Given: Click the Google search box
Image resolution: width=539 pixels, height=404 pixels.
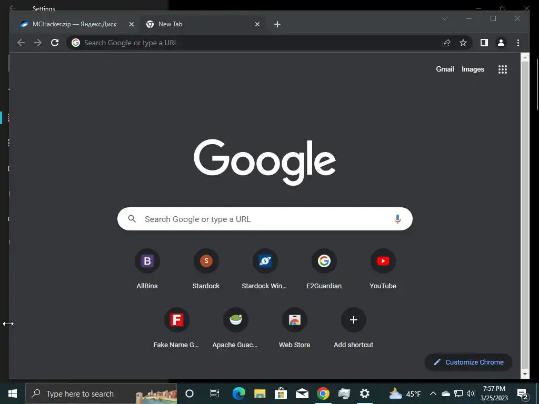Looking at the screenshot, I should point(265,219).
